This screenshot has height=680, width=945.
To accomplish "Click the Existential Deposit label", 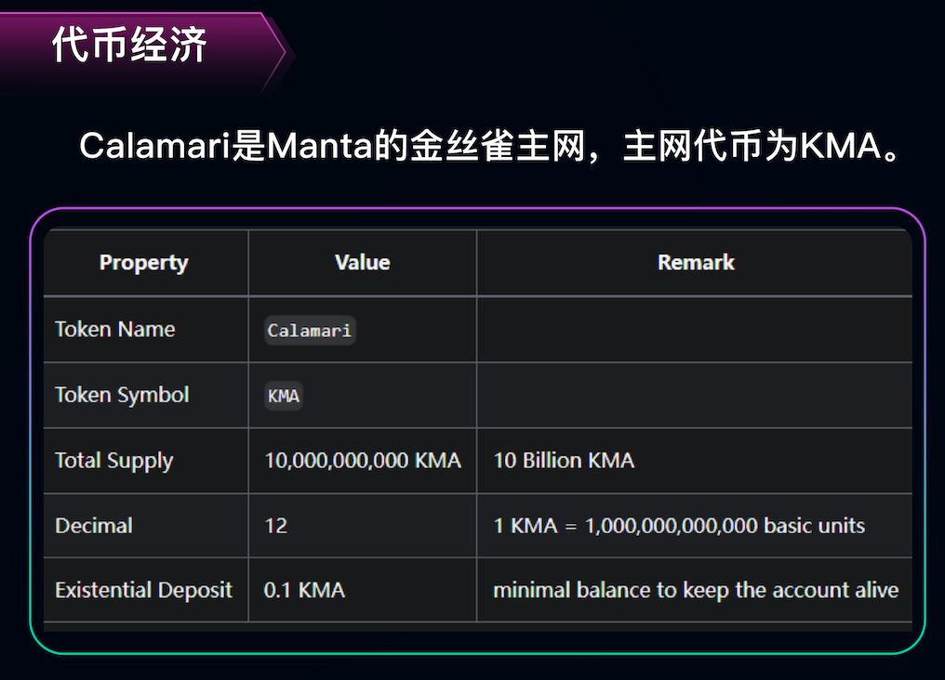I will 143,591.
